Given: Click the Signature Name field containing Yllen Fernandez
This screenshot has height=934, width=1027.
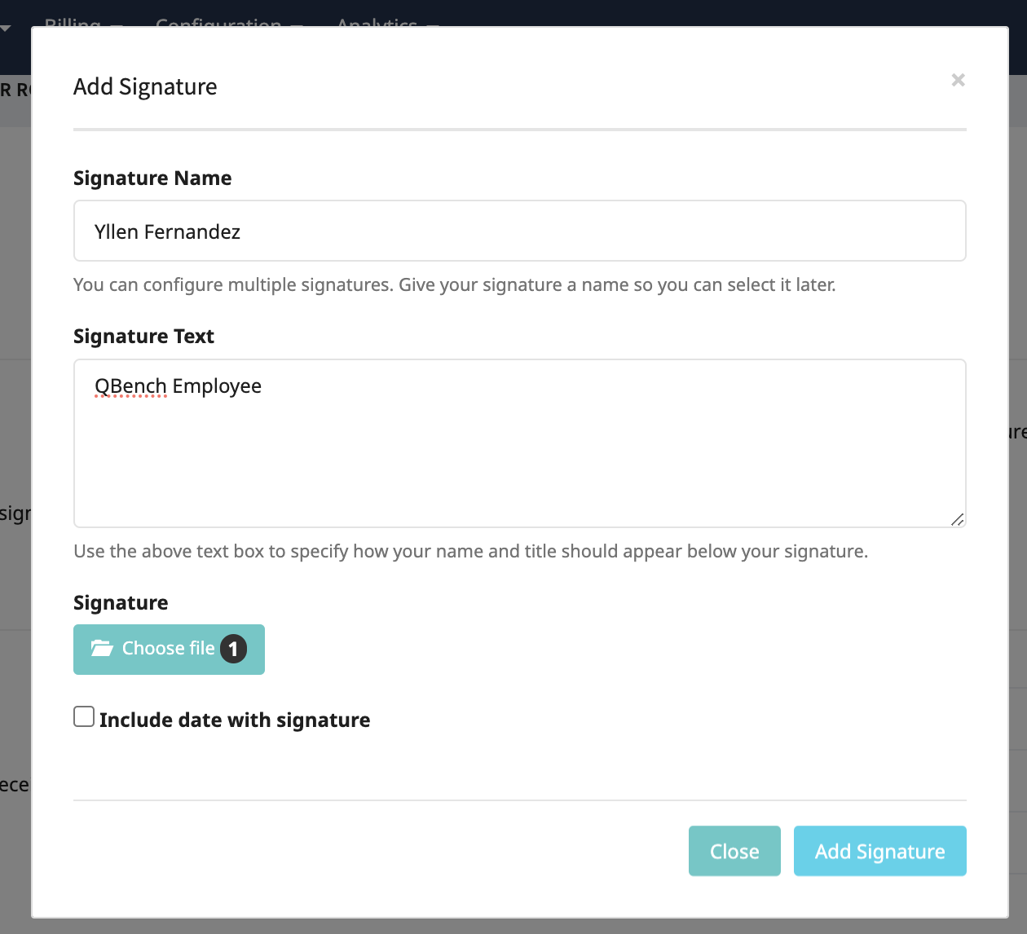Looking at the screenshot, I should [519, 231].
